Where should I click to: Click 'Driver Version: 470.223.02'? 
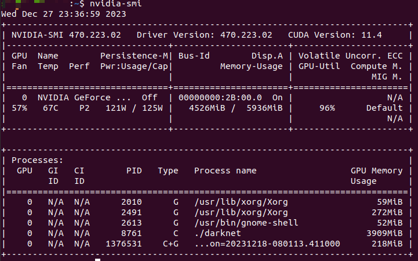pyautogui.click(x=205, y=35)
